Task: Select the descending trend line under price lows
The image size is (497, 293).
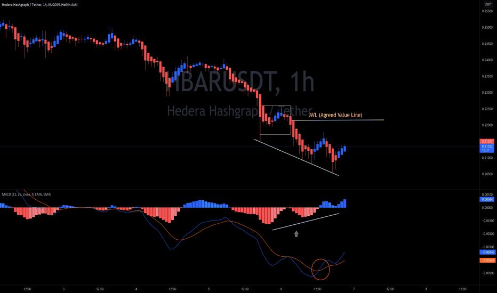Action: coord(296,158)
